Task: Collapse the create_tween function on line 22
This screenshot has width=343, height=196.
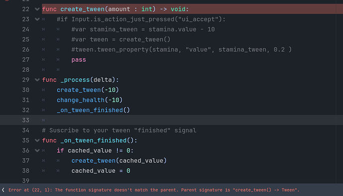Action: (37, 9)
